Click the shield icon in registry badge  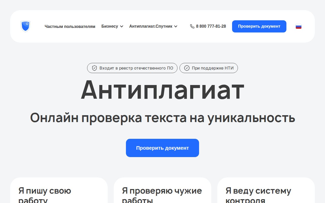pos(94,68)
